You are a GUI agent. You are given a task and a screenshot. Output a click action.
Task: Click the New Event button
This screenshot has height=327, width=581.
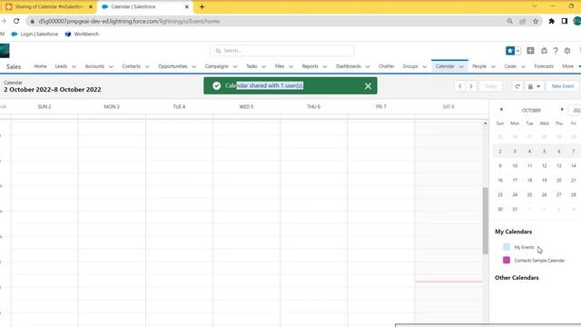coord(563,86)
